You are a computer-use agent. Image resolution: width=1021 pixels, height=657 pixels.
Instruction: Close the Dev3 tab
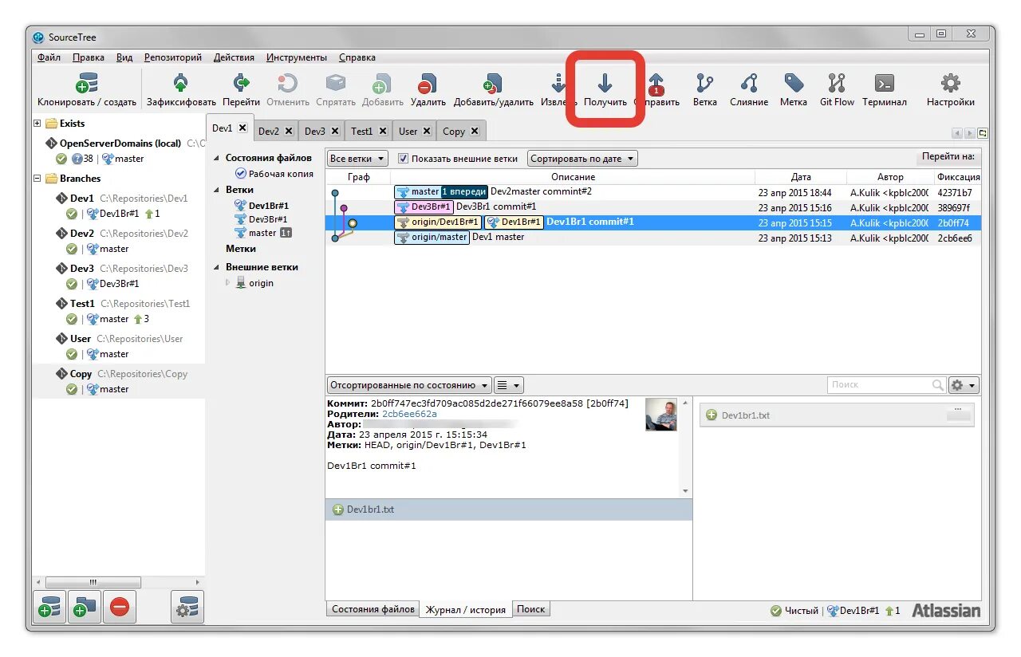point(335,131)
